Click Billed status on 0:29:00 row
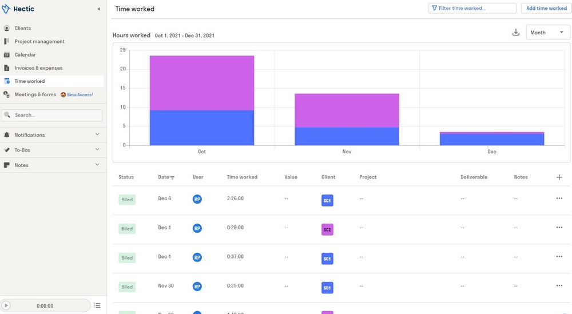This screenshot has height=314, width=572. click(127, 229)
